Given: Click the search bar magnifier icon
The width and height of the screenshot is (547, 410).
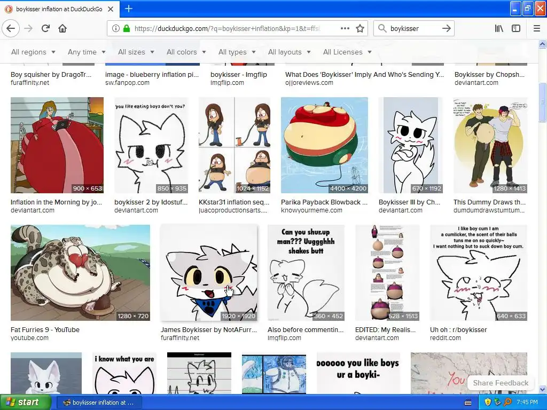Looking at the screenshot, I should [x=382, y=28].
